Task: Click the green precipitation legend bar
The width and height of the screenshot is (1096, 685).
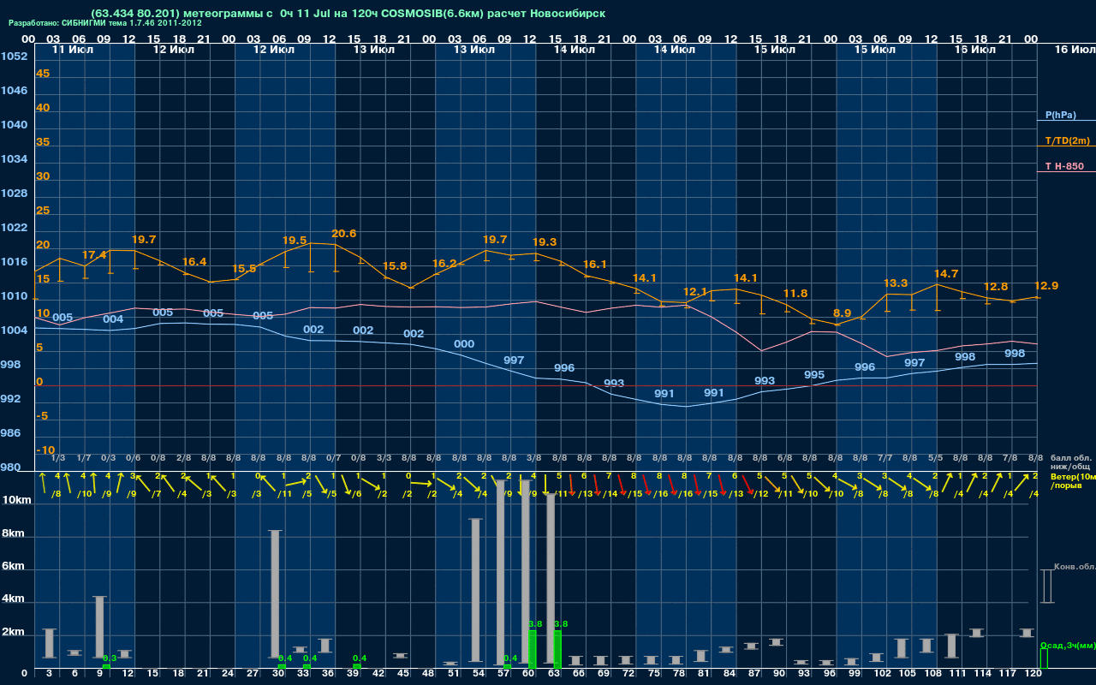Action: tap(1044, 658)
